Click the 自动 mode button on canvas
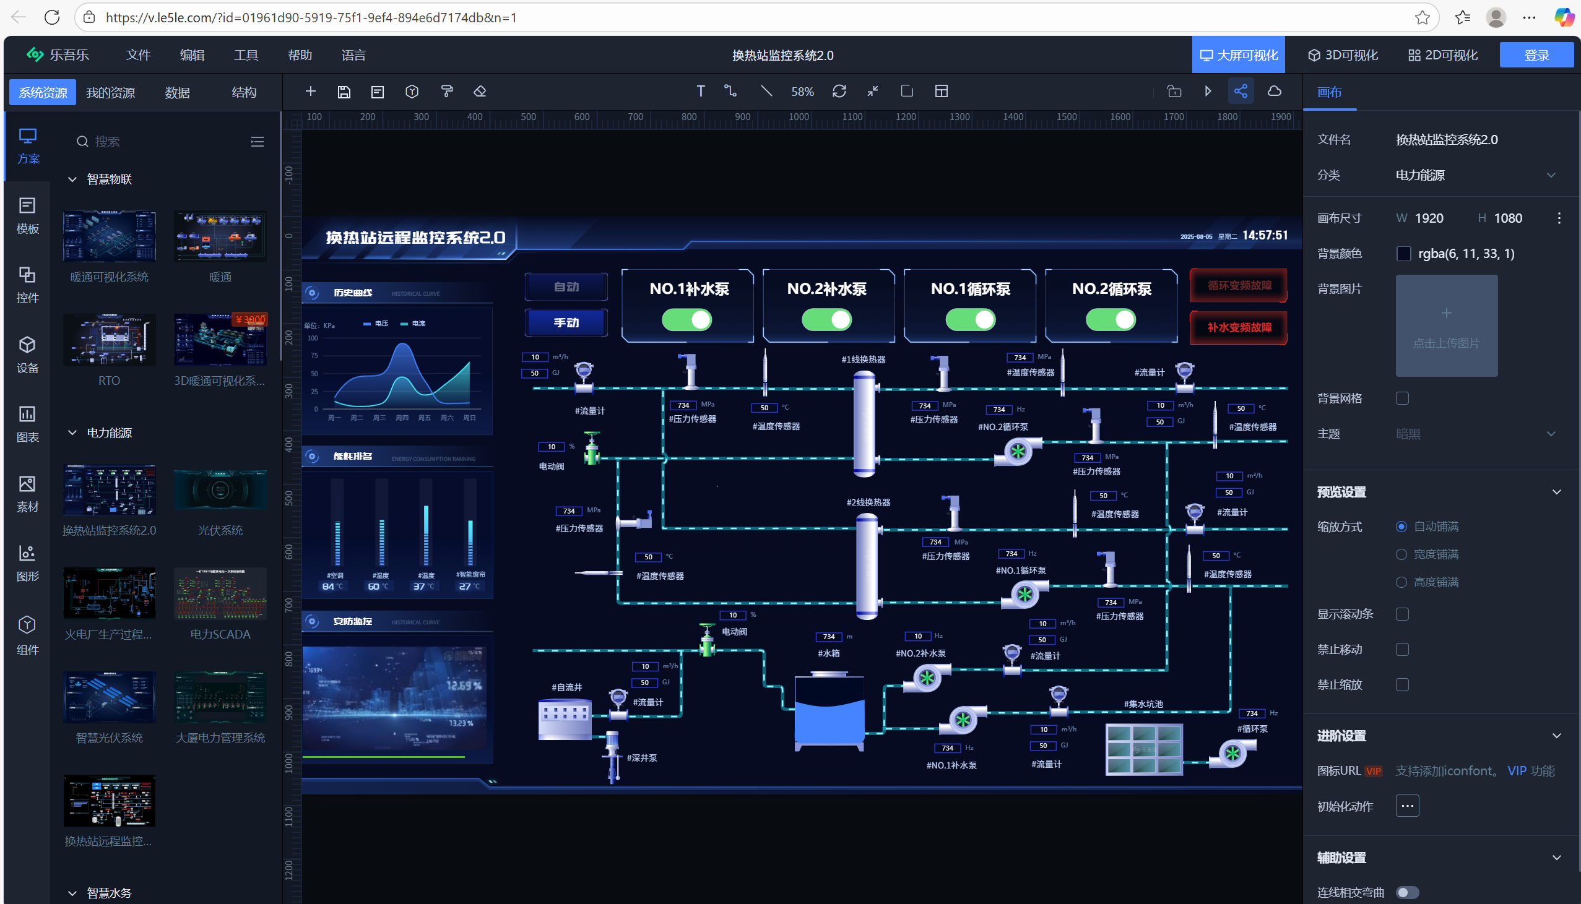1581x904 pixels. point(566,286)
